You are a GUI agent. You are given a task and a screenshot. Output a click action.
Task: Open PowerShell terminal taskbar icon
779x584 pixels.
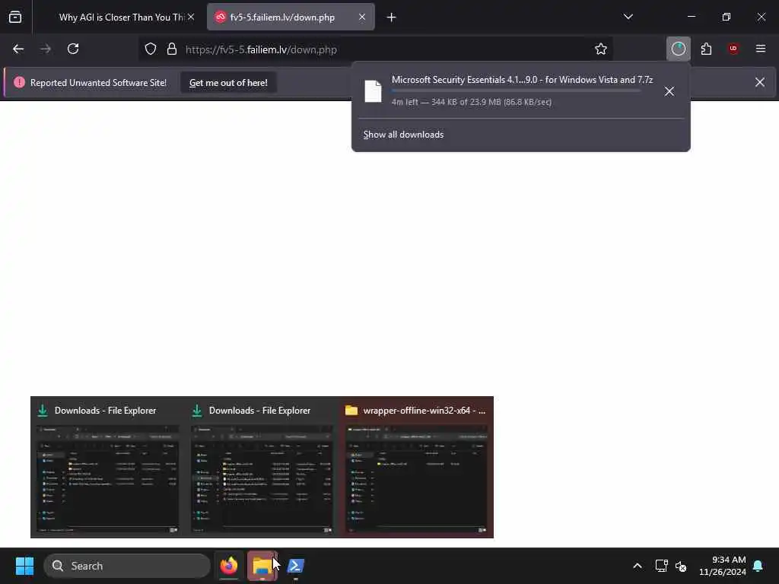pos(296,566)
